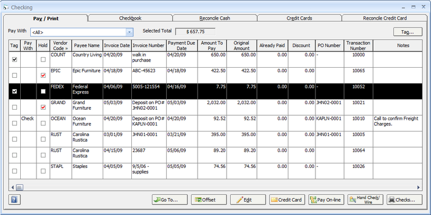Select transaction number 10064 cell
Screen dimensions: 431x215
(359, 155)
